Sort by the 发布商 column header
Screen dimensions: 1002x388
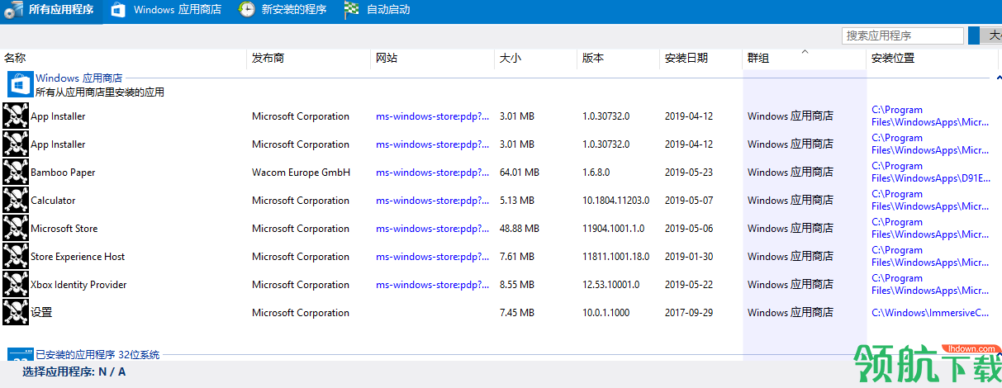tap(268, 59)
